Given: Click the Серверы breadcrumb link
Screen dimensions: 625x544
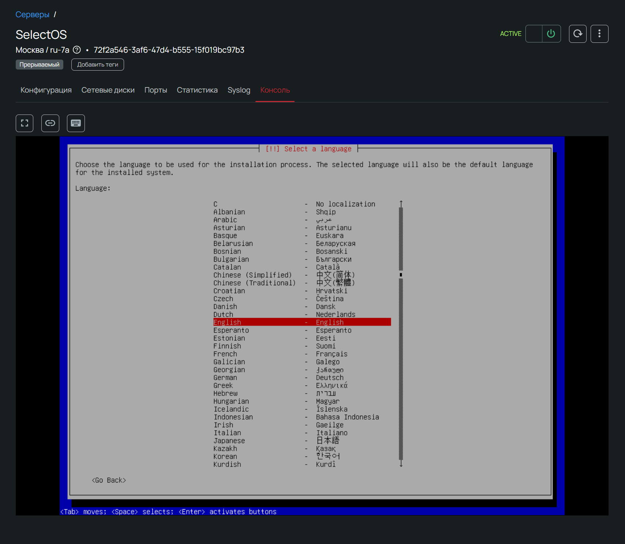Looking at the screenshot, I should click(x=32, y=15).
